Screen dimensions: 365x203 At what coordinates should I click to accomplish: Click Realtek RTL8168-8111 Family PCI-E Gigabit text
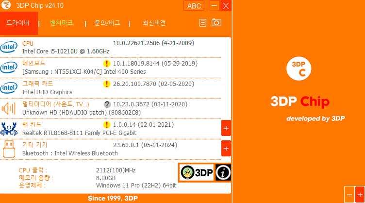80,133
